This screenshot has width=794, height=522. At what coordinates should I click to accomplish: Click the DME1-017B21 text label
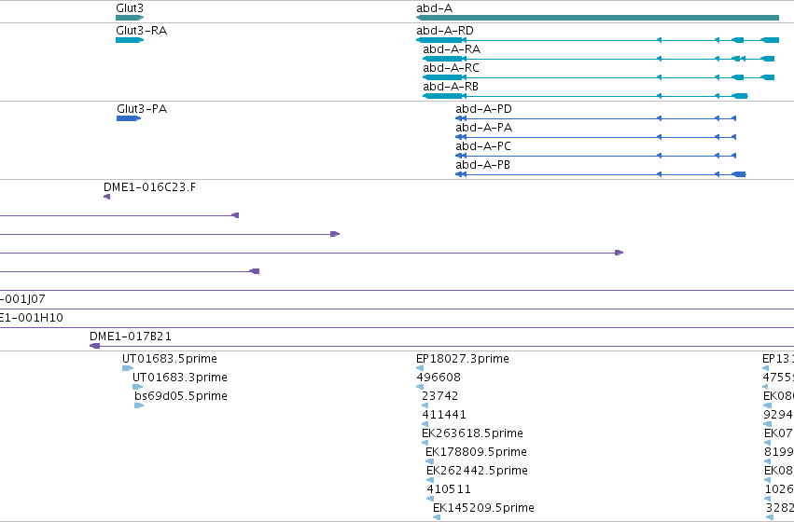click(131, 337)
